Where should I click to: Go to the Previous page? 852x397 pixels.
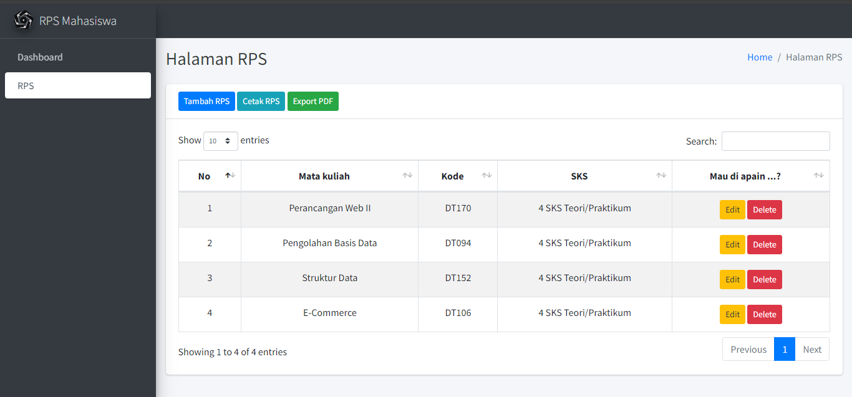tap(748, 349)
